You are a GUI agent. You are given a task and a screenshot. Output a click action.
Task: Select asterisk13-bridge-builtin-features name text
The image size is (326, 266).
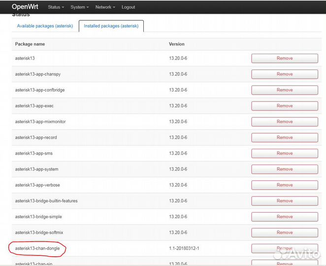[x=46, y=201]
